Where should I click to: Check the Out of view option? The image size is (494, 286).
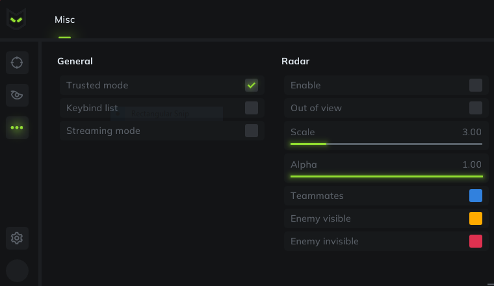475,108
